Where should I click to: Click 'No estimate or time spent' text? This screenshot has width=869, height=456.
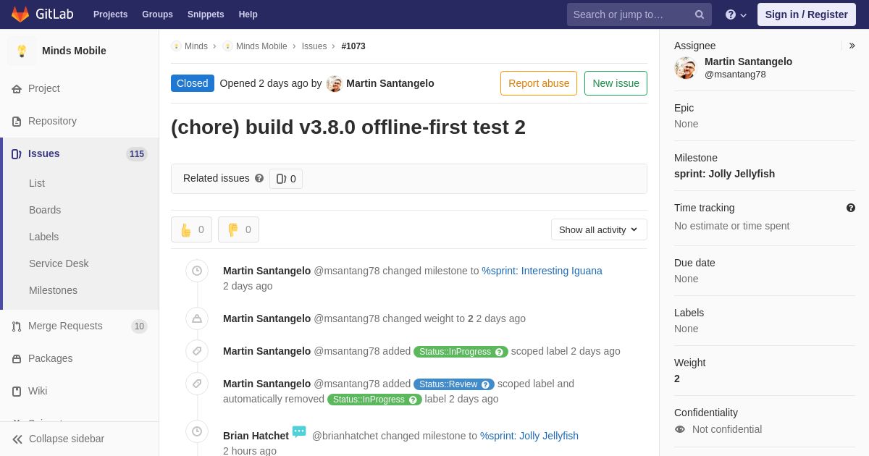[731, 226]
